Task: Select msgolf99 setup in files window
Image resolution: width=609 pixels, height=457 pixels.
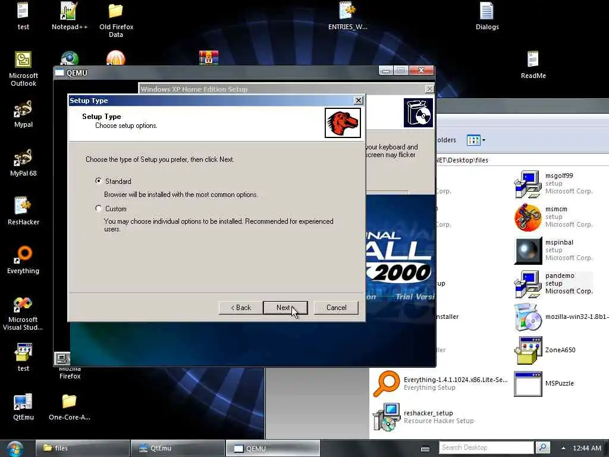Action: (554, 183)
